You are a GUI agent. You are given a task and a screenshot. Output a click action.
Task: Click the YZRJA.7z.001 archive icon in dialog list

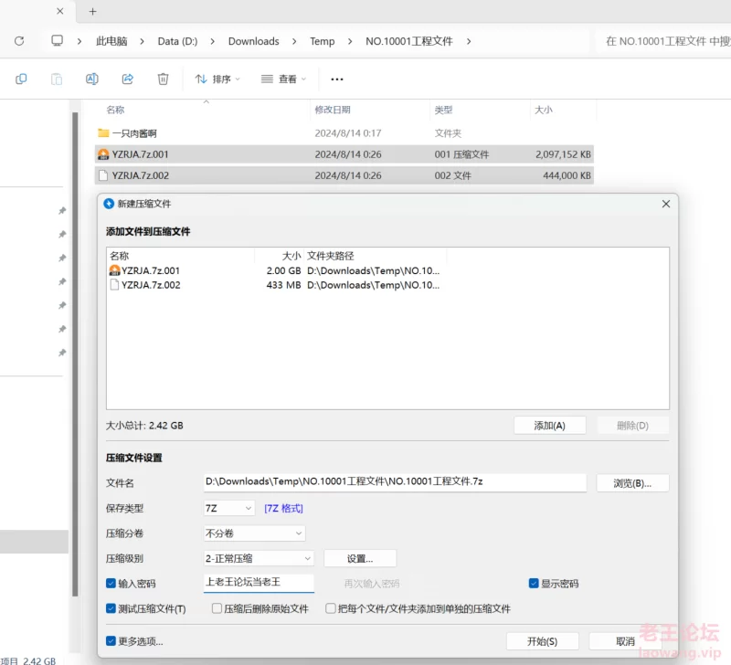point(114,270)
